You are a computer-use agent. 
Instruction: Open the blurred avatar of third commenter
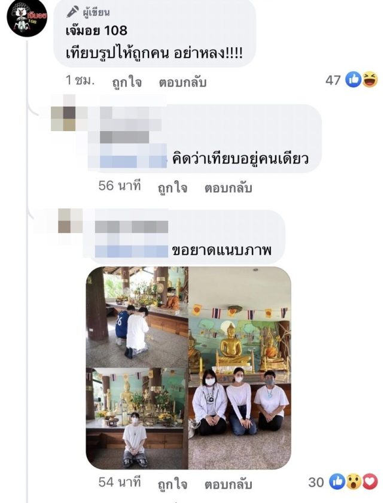point(71,222)
